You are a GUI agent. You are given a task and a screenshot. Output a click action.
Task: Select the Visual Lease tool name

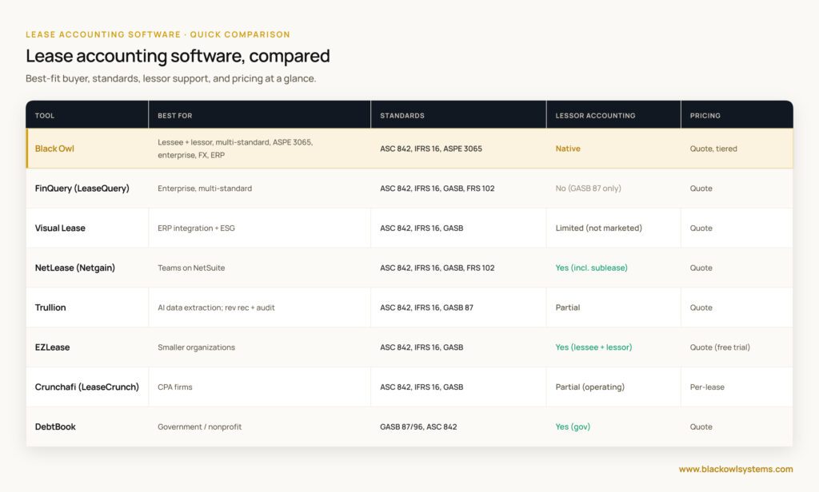coord(60,228)
